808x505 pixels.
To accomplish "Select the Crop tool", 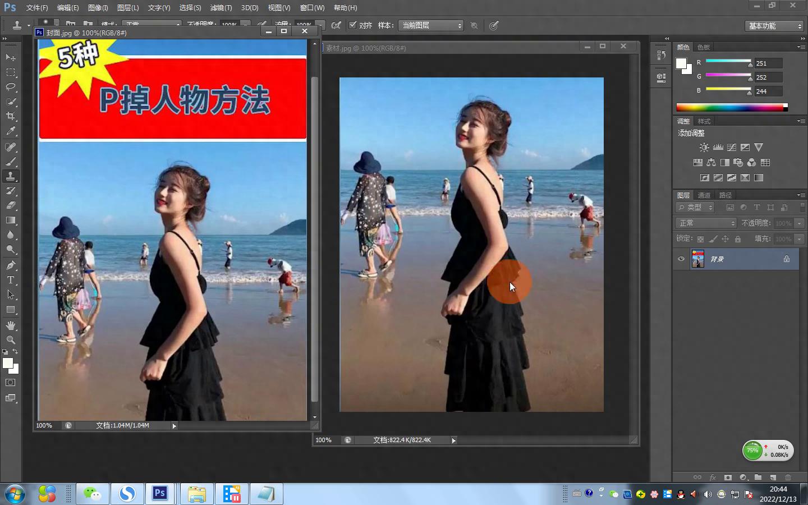I will coord(11,116).
